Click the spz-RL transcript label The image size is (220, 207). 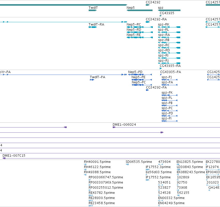coord(163,30)
